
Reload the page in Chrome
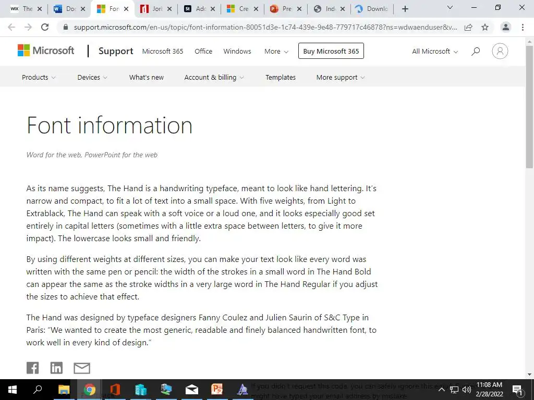point(45,27)
